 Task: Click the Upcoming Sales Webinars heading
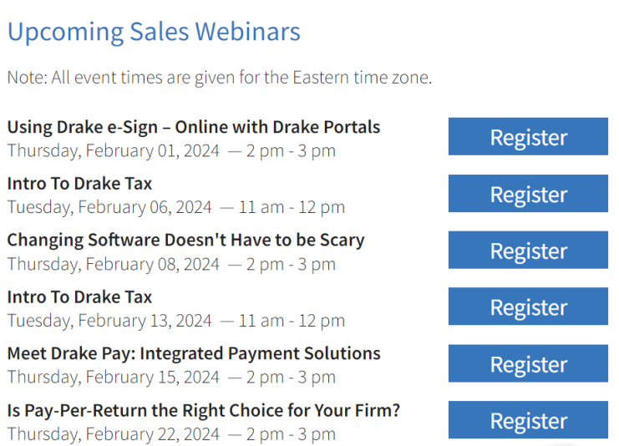coord(154,32)
